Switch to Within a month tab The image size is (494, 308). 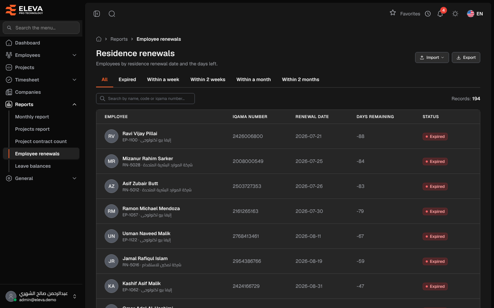pyautogui.click(x=254, y=79)
